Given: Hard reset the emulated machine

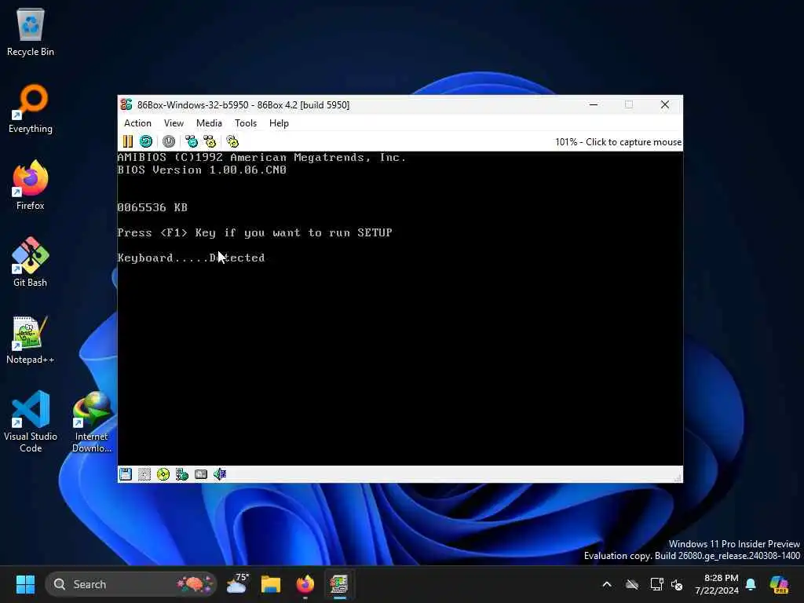Looking at the screenshot, I should tap(146, 141).
